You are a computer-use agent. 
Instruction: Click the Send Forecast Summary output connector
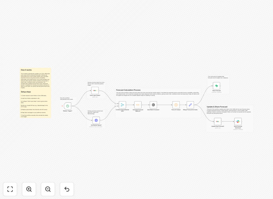pyautogui.click(x=242, y=121)
